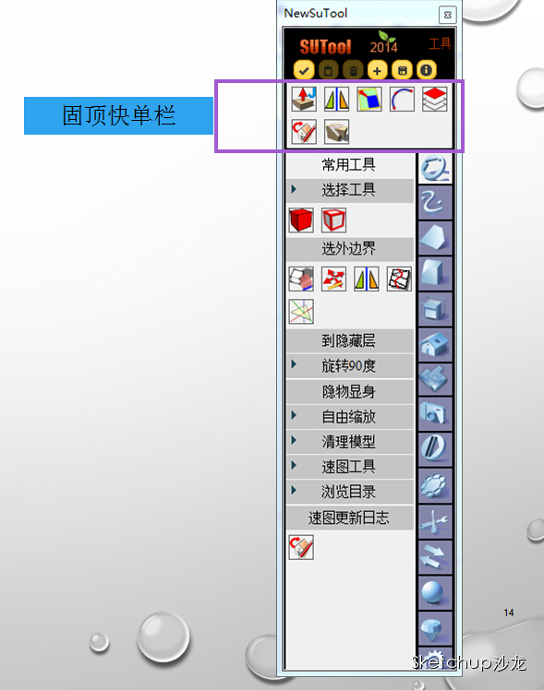
Task: Open the house category in right sidebar
Action: [434, 345]
